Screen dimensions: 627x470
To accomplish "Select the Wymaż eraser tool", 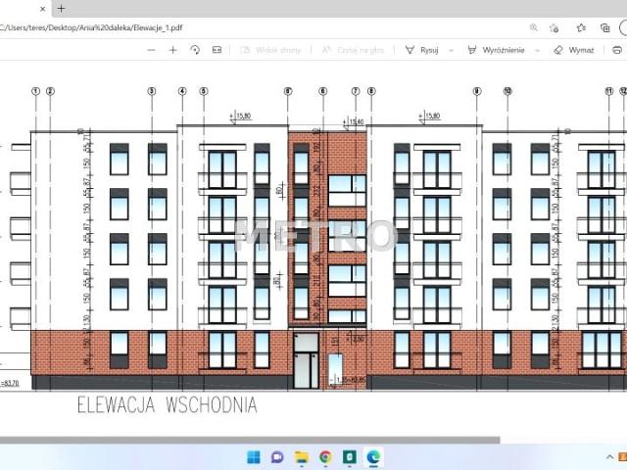I will coord(574,50).
